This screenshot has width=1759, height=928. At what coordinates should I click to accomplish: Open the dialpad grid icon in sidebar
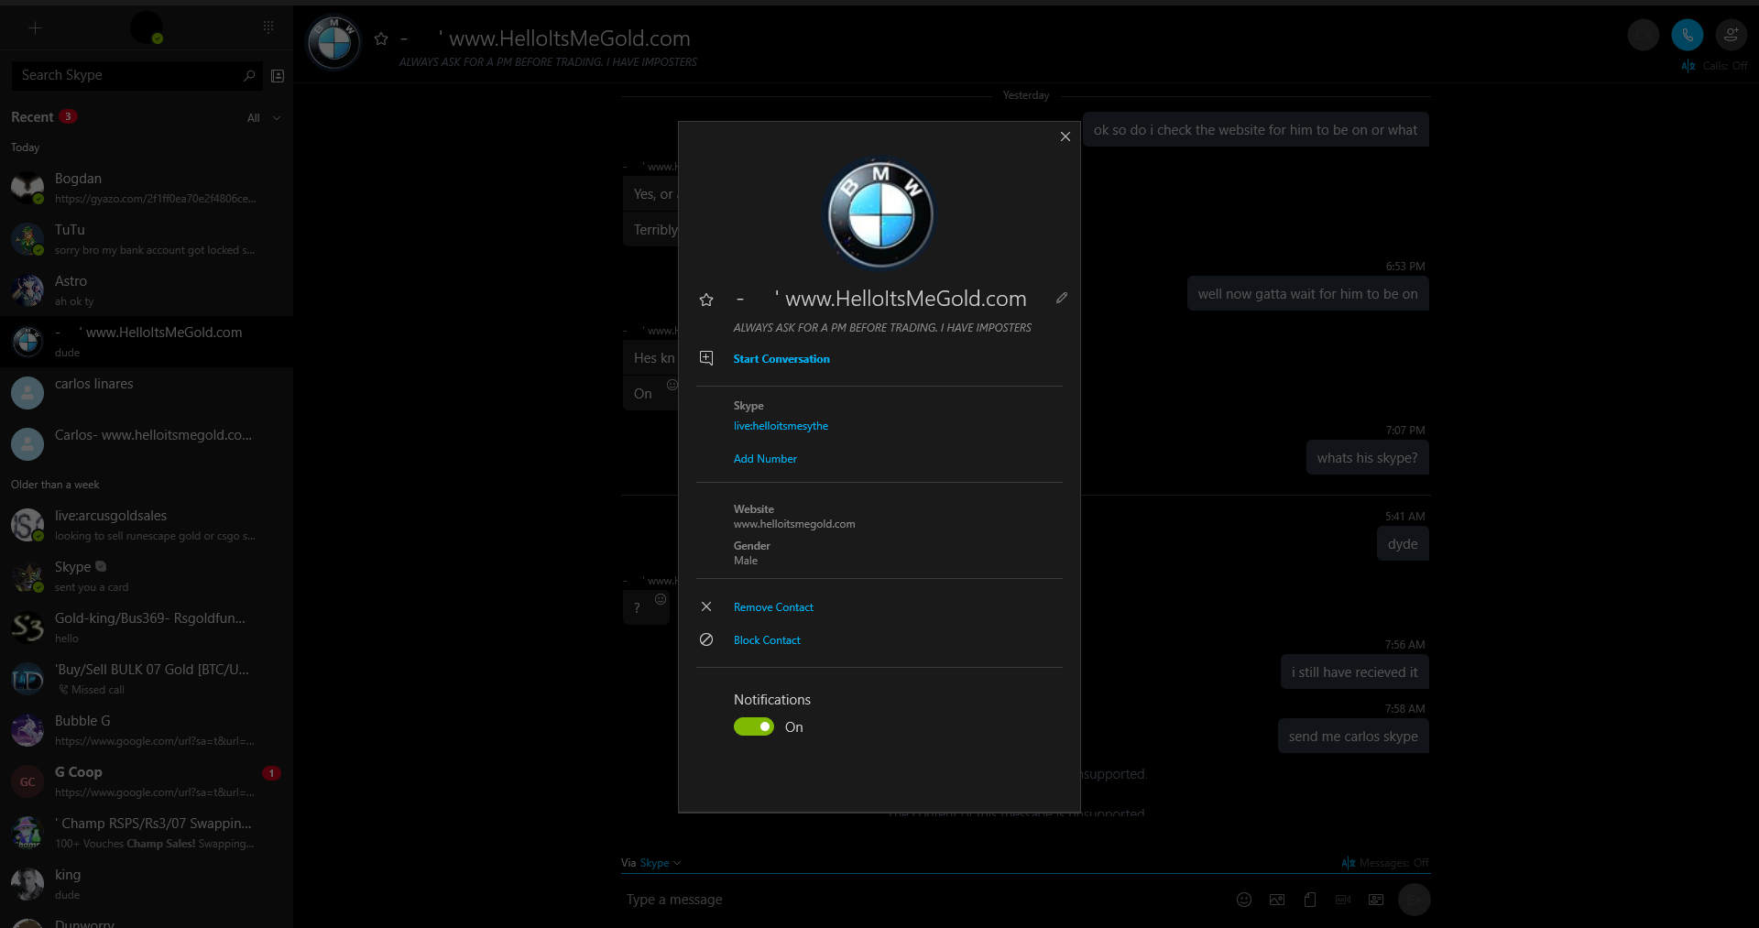[268, 27]
